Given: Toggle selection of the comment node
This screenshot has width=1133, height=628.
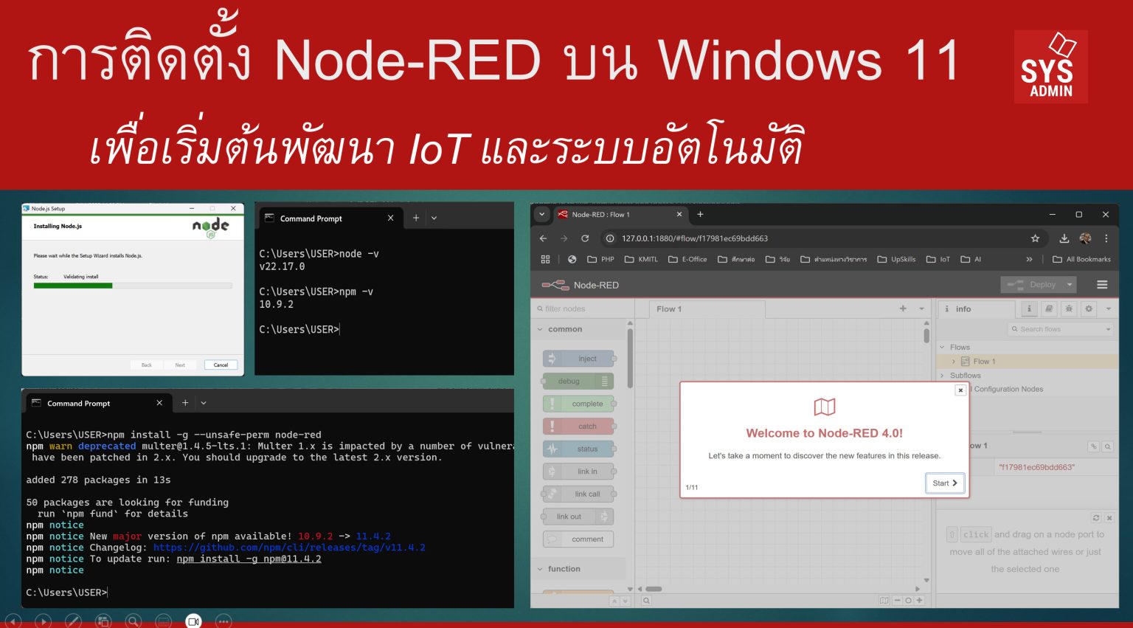Looking at the screenshot, I should click(x=579, y=539).
